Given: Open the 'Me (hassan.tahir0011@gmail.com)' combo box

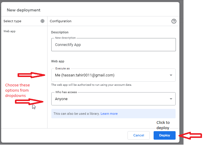Looking at the screenshot, I should [113, 75].
